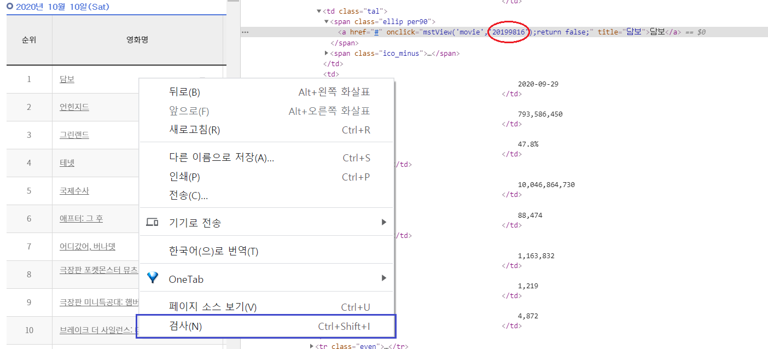The image size is (768, 349).
Task: Collapse the td class="tal" node
Action: click(319, 11)
